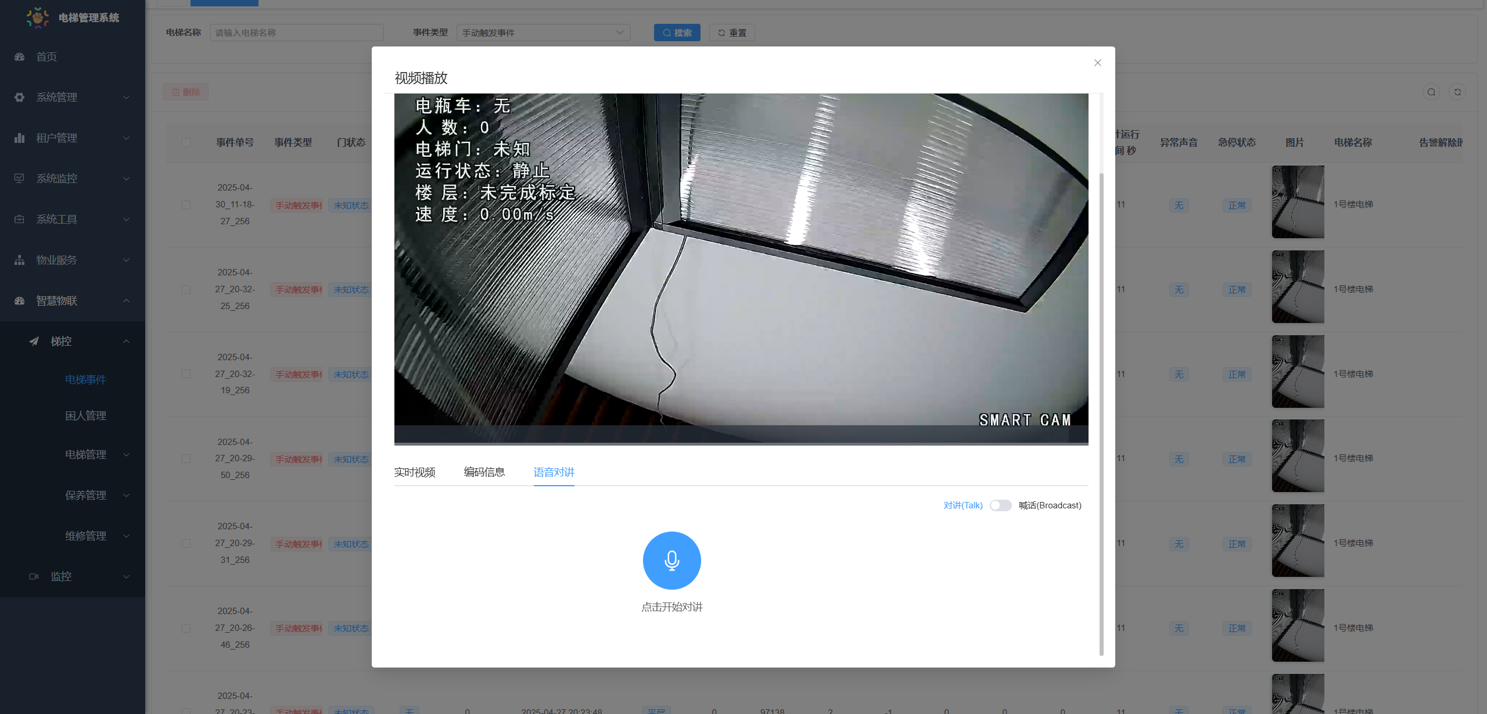The height and width of the screenshot is (714, 1487).
Task: Click the blue microphone talk button
Action: pyautogui.click(x=671, y=561)
